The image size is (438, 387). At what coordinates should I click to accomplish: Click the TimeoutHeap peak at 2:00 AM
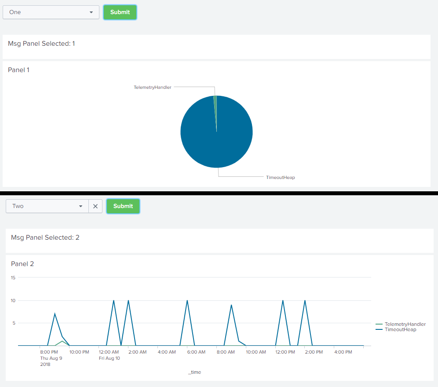128,301
